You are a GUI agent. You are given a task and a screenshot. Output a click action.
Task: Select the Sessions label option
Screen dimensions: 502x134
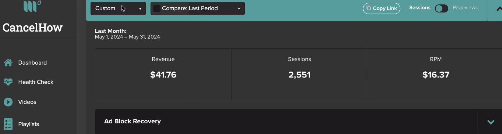click(420, 7)
